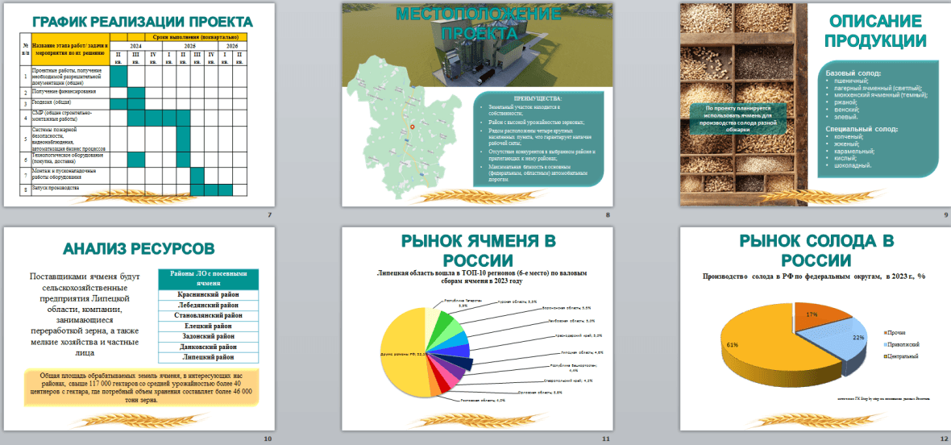
Task: Click the 'Специальный солод:' heading
Action: point(862,129)
